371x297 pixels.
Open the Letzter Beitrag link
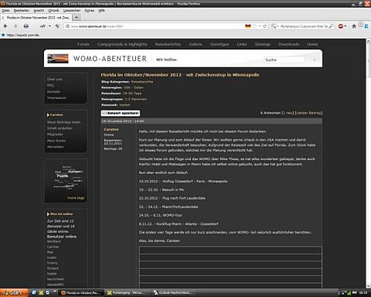pyautogui.click(x=308, y=113)
